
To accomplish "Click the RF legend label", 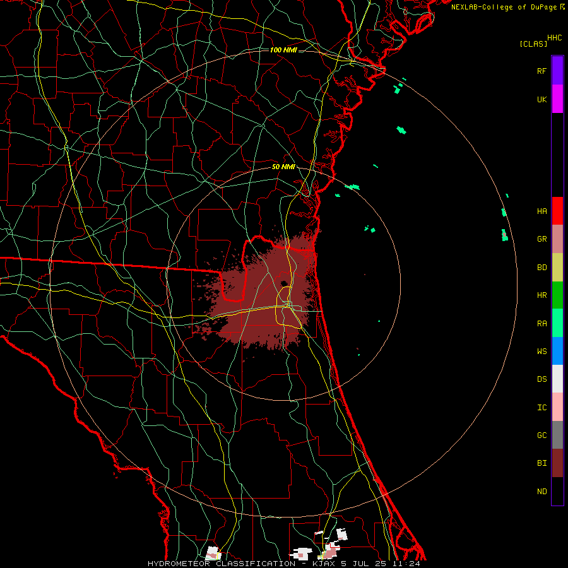I will [541, 71].
